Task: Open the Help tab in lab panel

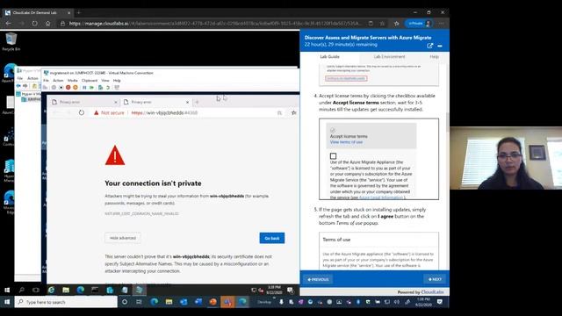Action: click(x=434, y=56)
